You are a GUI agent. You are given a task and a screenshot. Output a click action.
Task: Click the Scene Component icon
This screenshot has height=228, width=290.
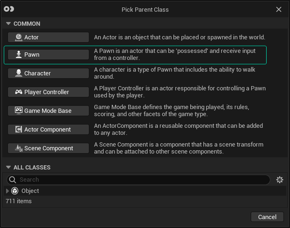click(19, 148)
